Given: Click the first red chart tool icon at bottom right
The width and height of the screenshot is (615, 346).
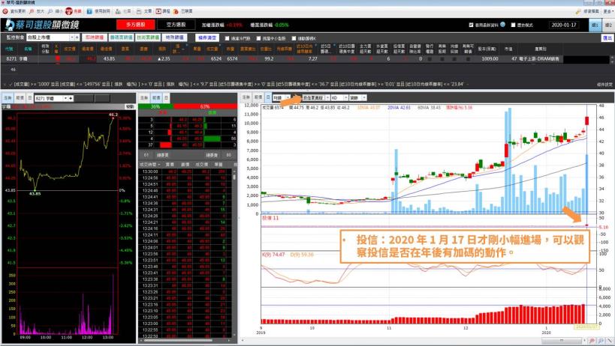Looking at the screenshot, I should 592,342.
